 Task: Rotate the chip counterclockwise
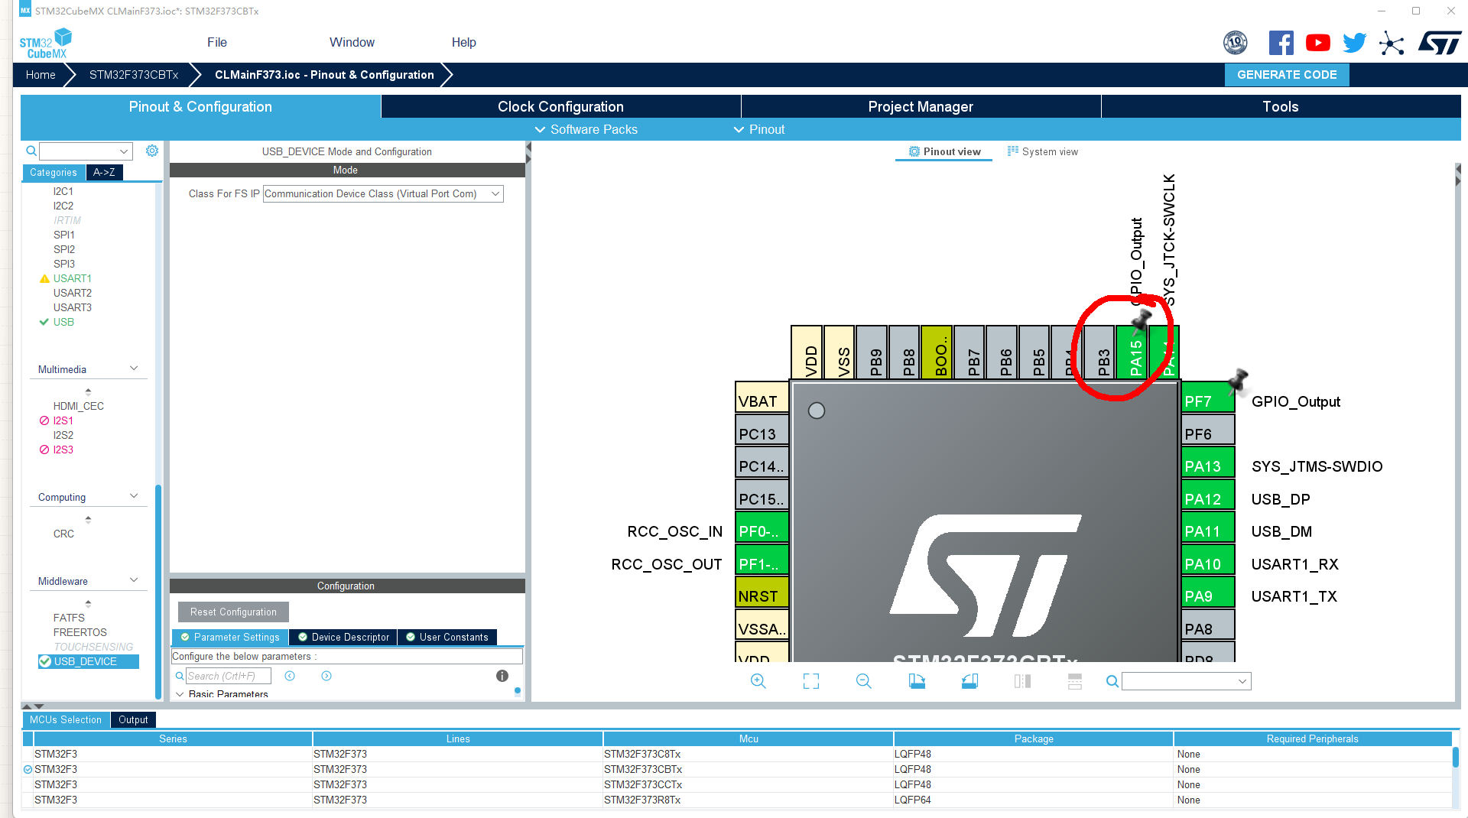(x=969, y=680)
